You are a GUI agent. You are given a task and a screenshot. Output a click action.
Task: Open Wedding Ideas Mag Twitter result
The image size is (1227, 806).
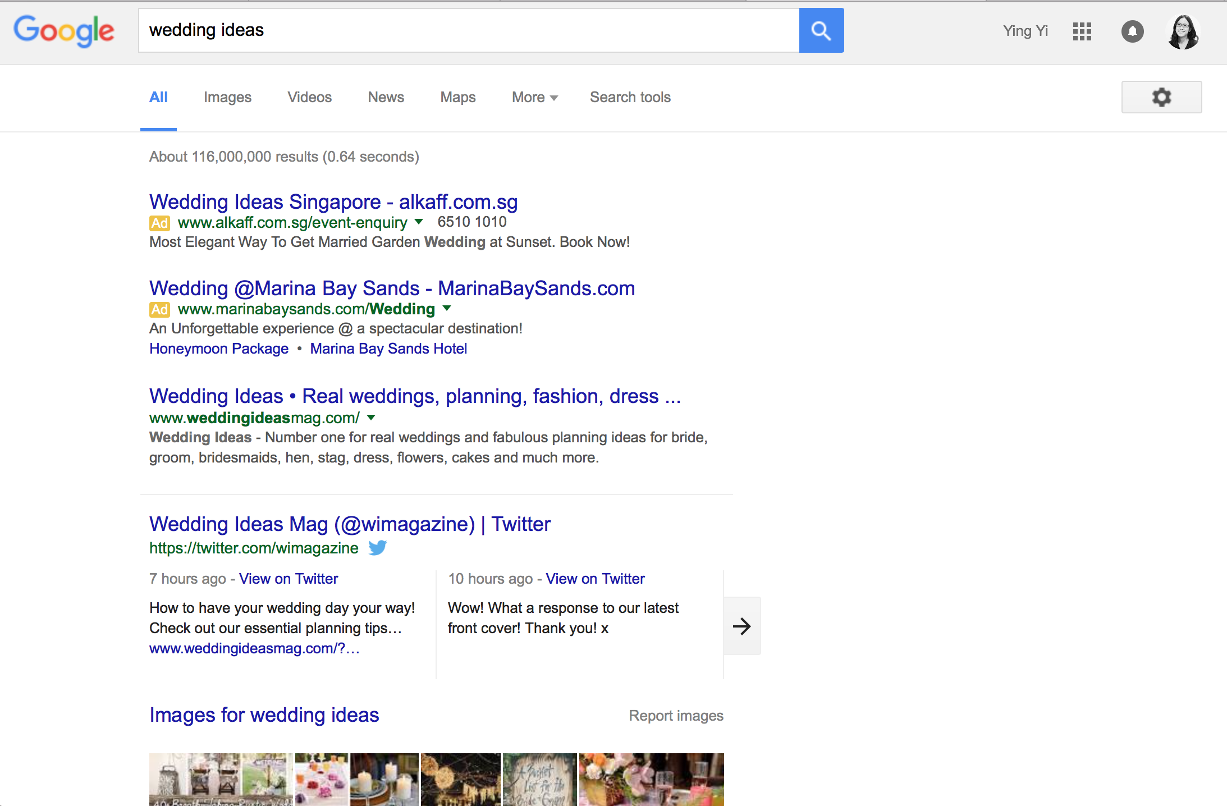[x=349, y=524]
